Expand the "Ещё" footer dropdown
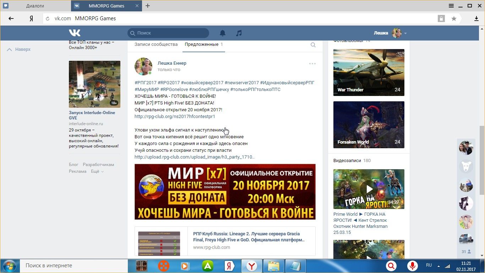This screenshot has height=273, width=485. click(97, 171)
